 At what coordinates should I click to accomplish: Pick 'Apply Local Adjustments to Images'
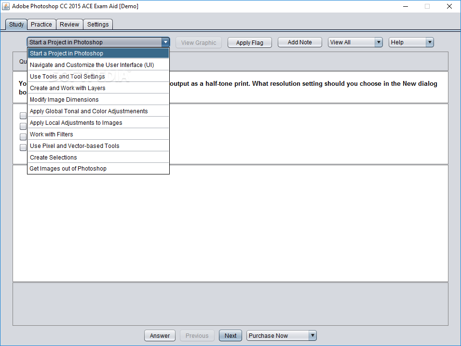(98, 123)
